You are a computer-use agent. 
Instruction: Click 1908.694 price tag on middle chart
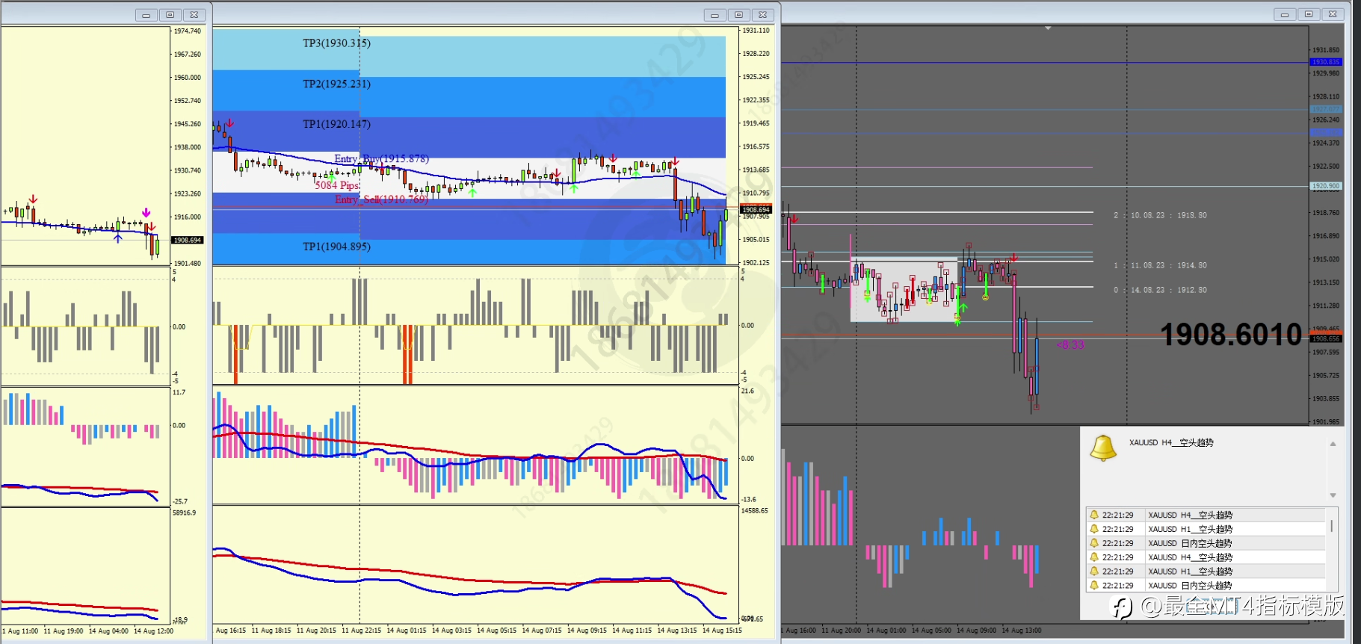(756, 210)
